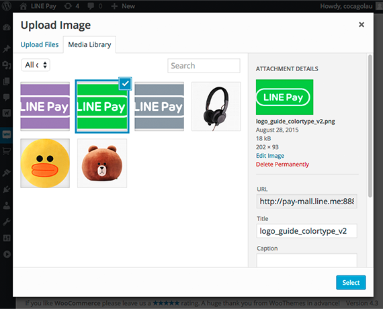Open the Appearance brush icon in sidebar
The height and width of the screenshot is (309, 383).
click(x=7, y=173)
